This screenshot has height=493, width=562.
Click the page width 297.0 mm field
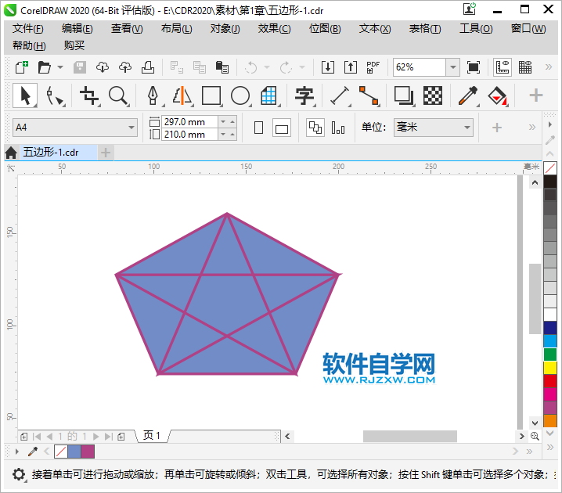tap(189, 122)
